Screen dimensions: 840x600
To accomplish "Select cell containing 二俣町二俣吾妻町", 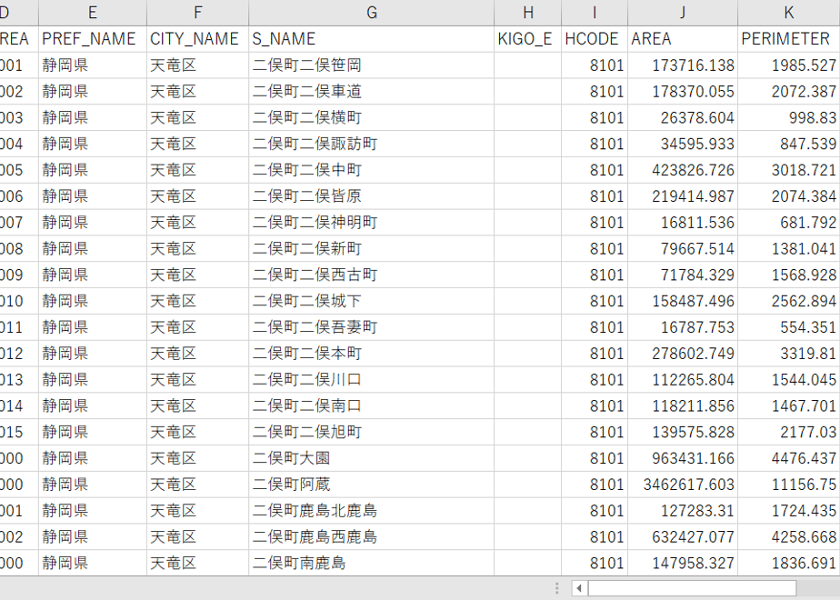I will click(x=371, y=328).
